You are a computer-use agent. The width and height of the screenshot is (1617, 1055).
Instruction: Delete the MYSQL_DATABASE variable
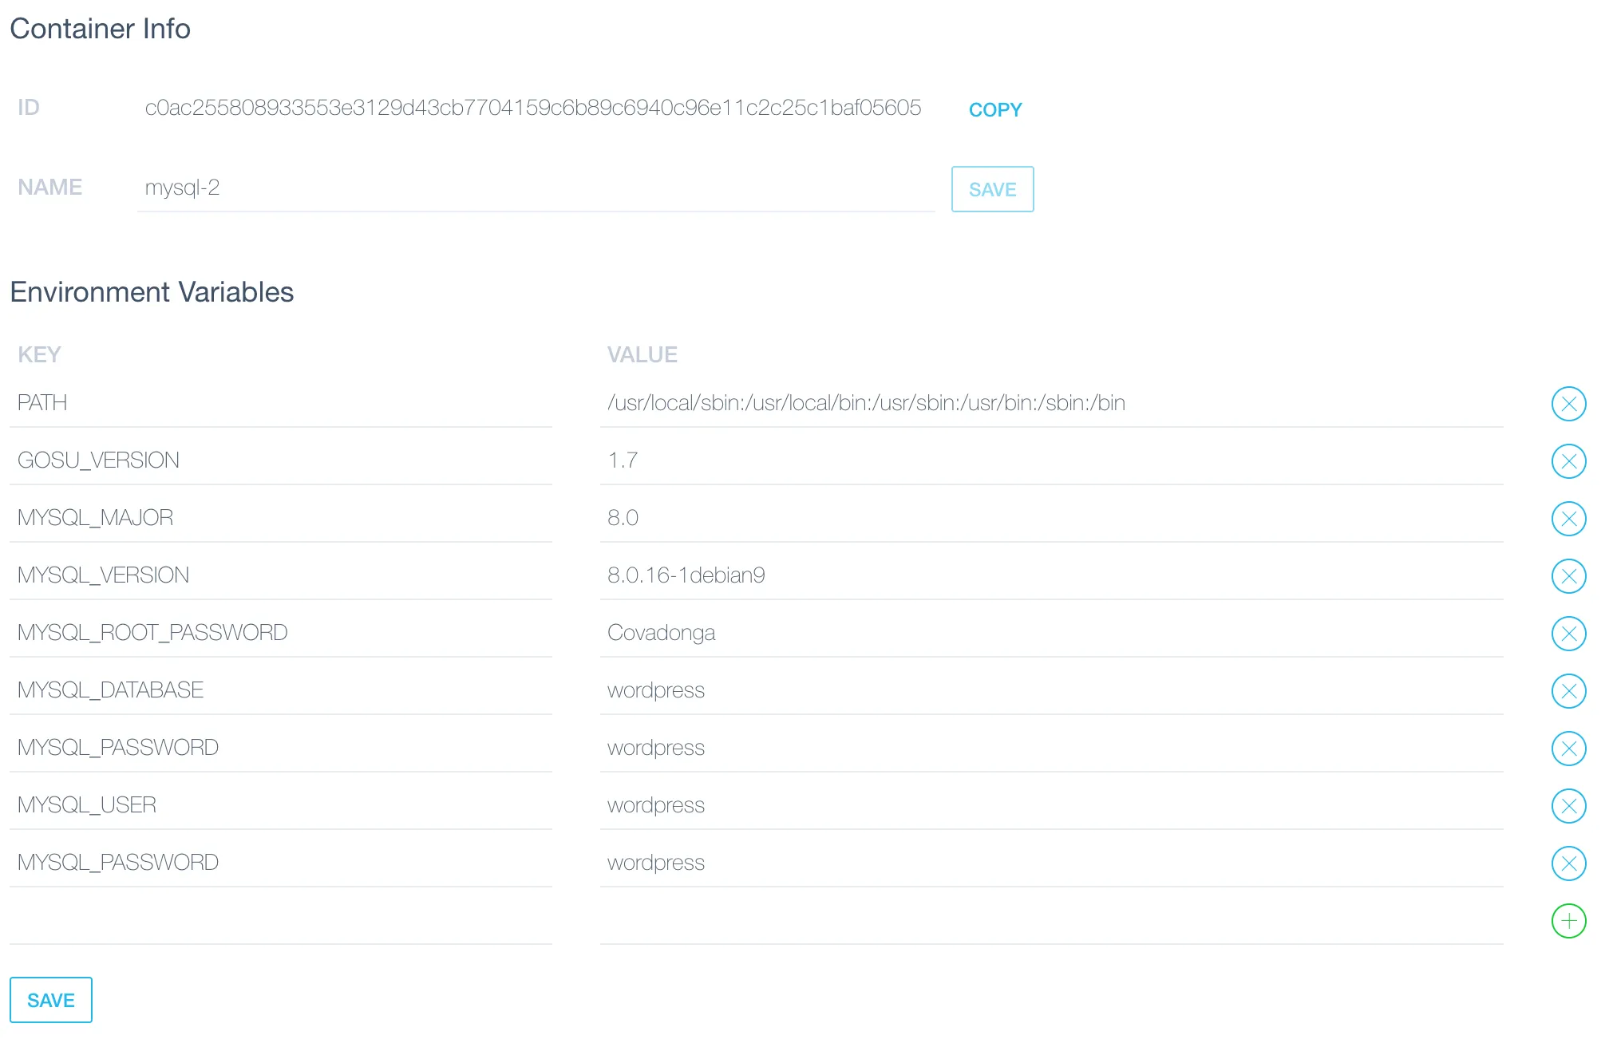[x=1568, y=691]
